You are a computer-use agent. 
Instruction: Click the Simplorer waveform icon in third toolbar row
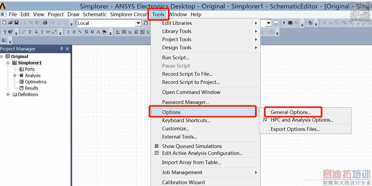point(4,41)
